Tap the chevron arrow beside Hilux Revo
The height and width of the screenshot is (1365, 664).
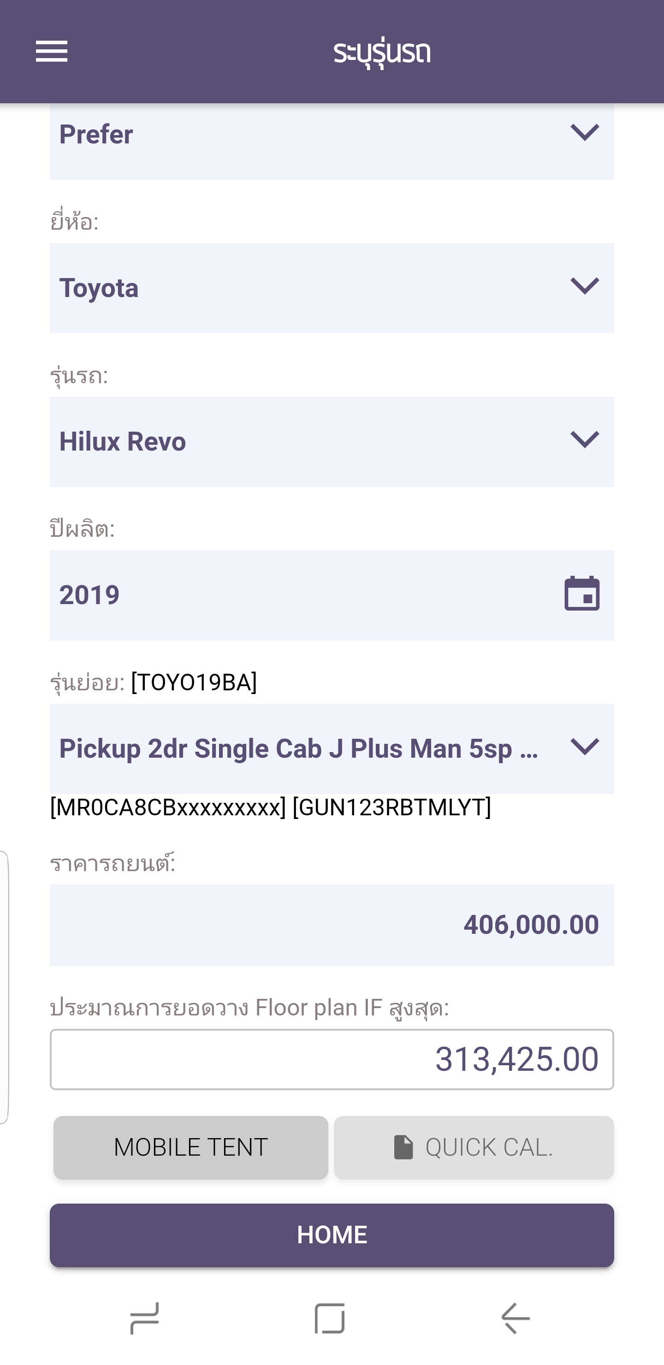(585, 440)
